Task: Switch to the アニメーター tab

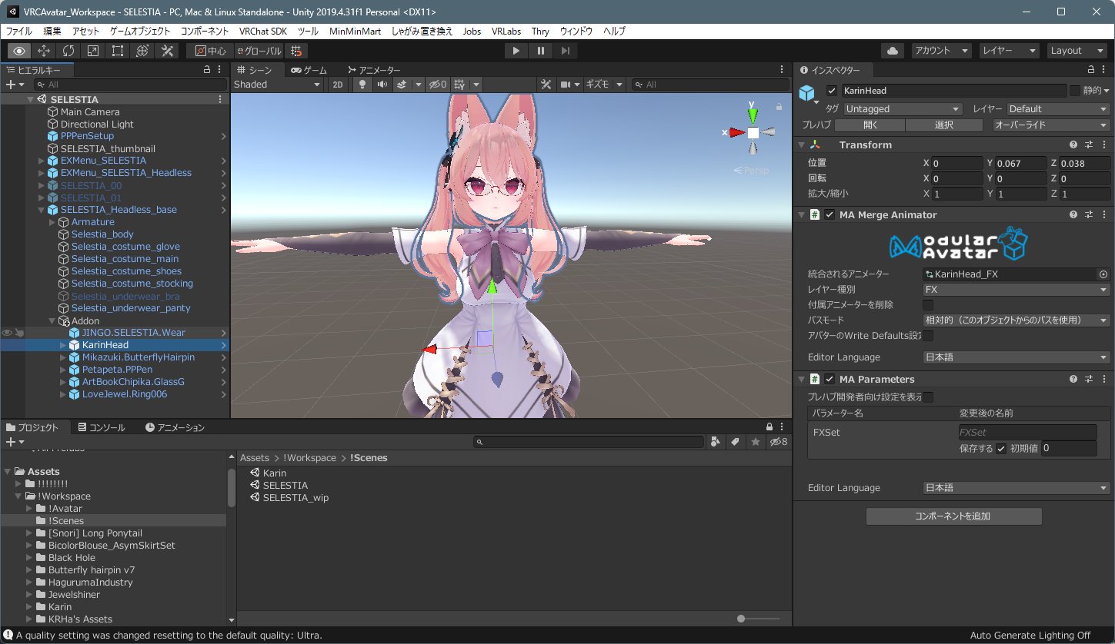Action: coord(373,70)
